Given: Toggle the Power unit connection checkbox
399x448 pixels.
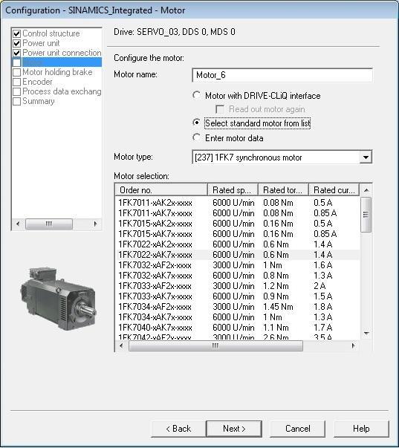Looking at the screenshot, I should point(17,53).
